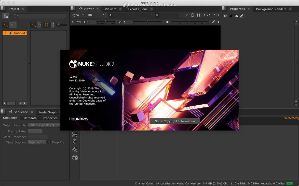Click the audio volume slider handle
The width and height of the screenshot is (299, 186).
tap(190, 21)
